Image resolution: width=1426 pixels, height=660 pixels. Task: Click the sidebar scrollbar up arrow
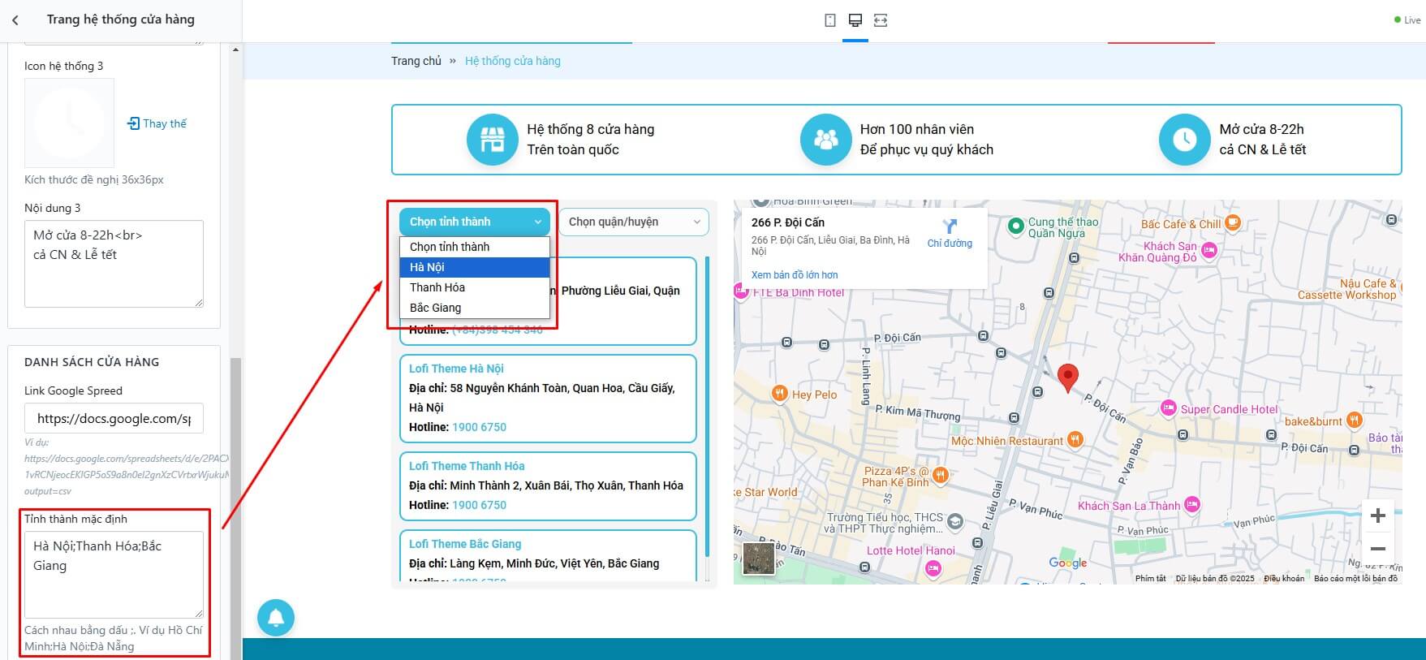[x=235, y=50]
